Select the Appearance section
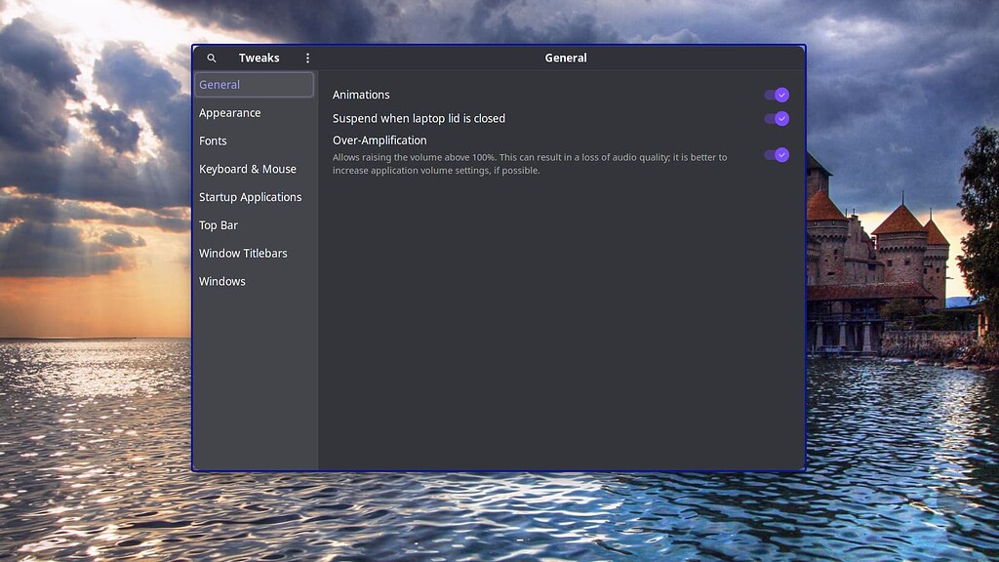The image size is (999, 562). click(x=230, y=112)
